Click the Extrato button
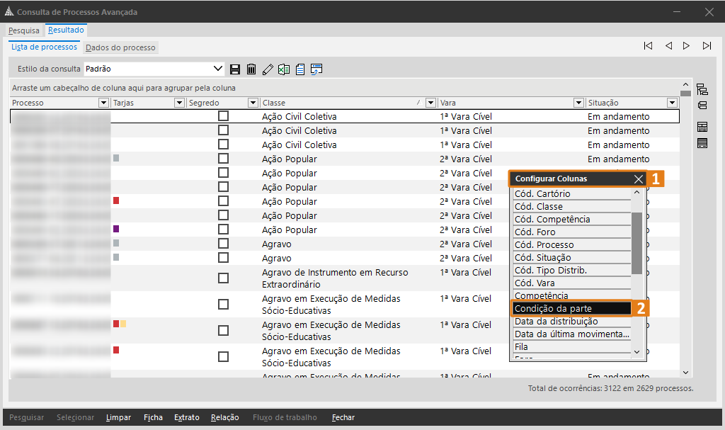The image size is (725, 430). 187,417
